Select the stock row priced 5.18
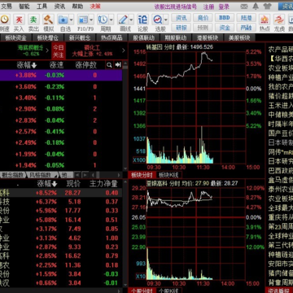 click(61, 202)
